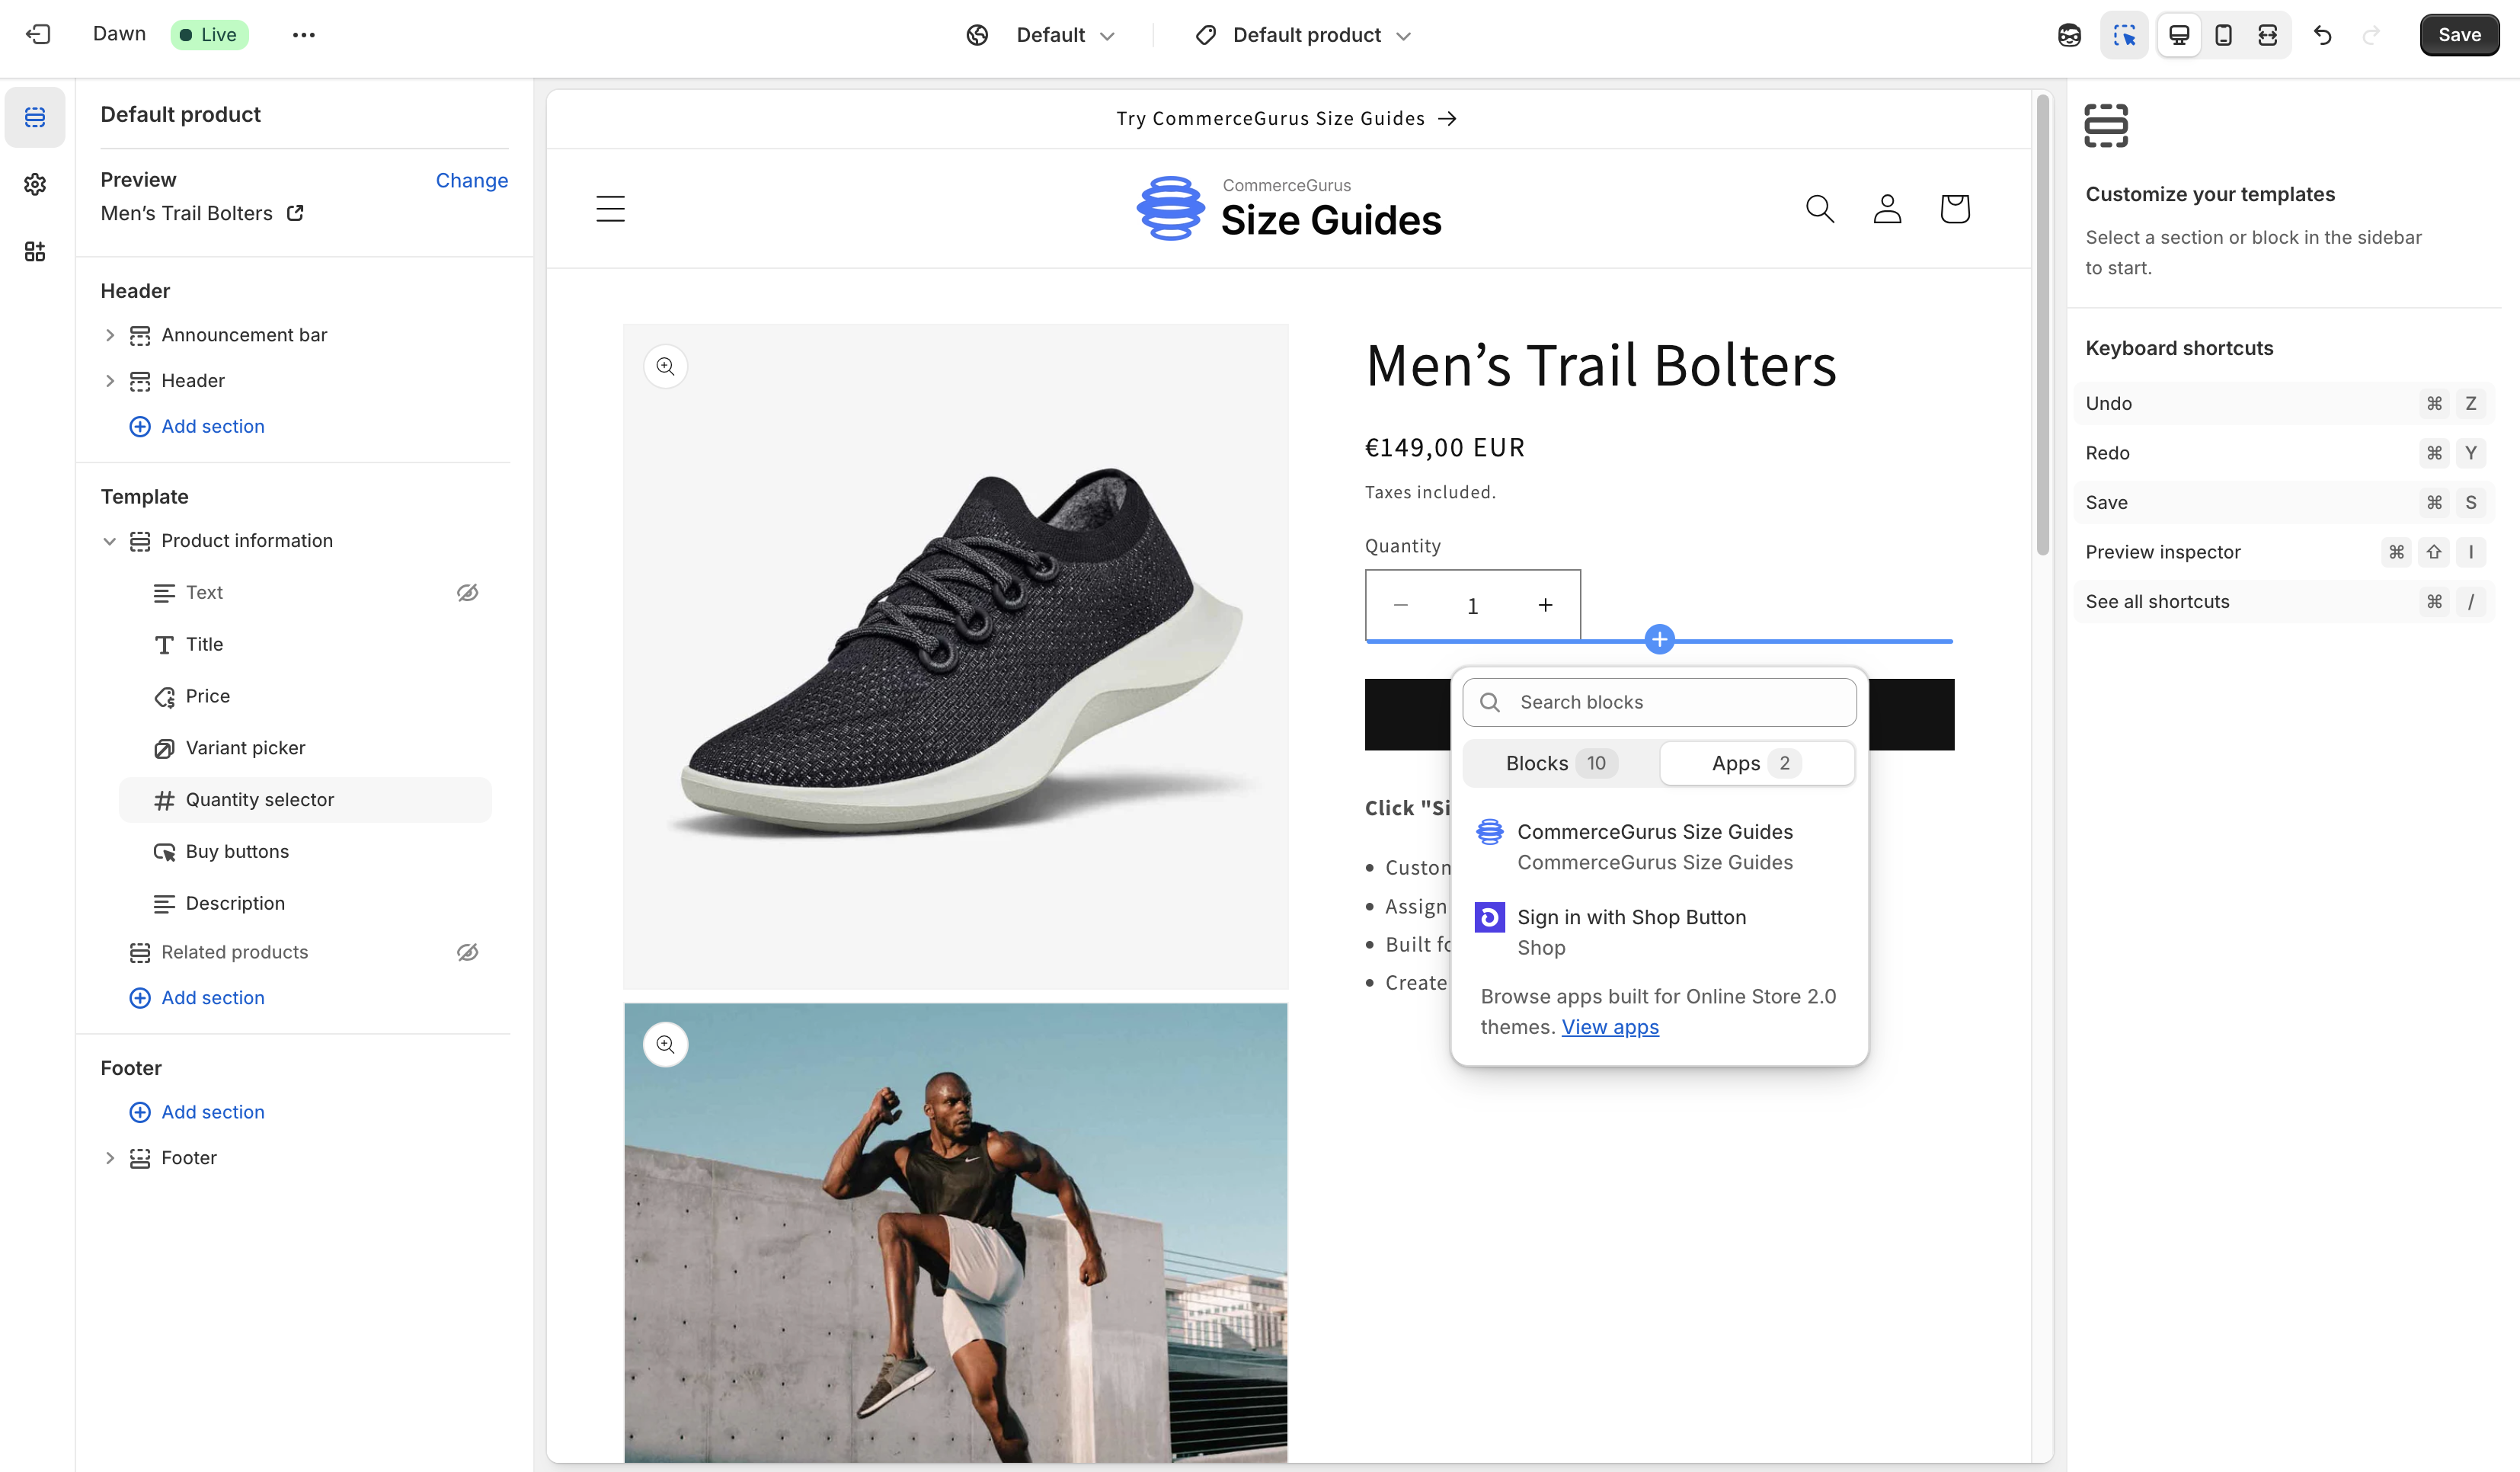Open the cart icon in store header
The image size is (2520, 1472).
[1955, 208]
